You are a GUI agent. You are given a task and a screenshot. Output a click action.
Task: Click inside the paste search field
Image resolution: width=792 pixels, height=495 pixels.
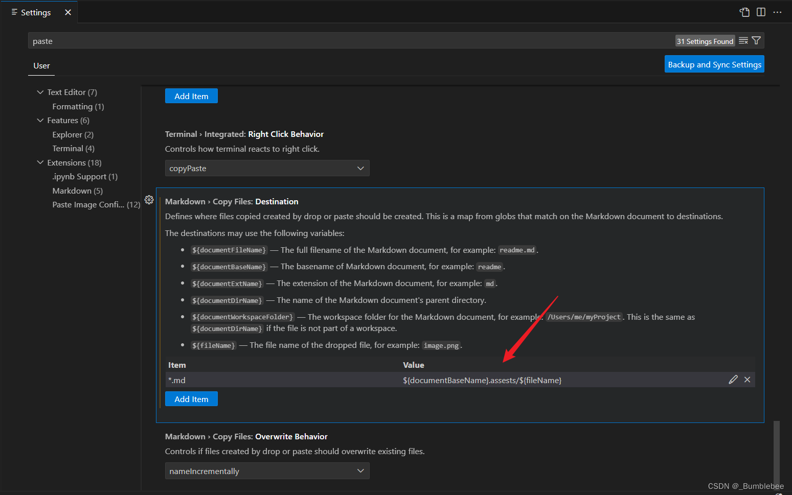pyautogui.click(x=205, y=40)
